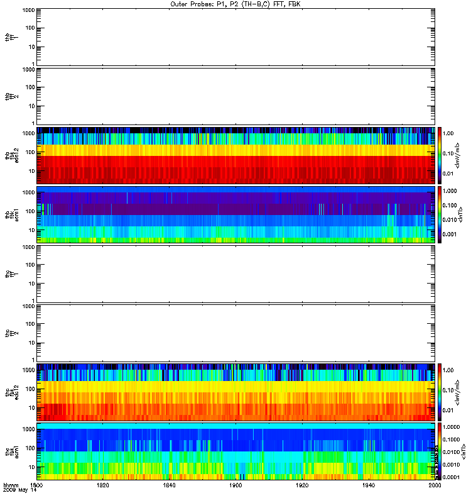471x503 pixels.
Task: Click inside the thb fbk edc12 spectrogram
Action: [236, 155]
